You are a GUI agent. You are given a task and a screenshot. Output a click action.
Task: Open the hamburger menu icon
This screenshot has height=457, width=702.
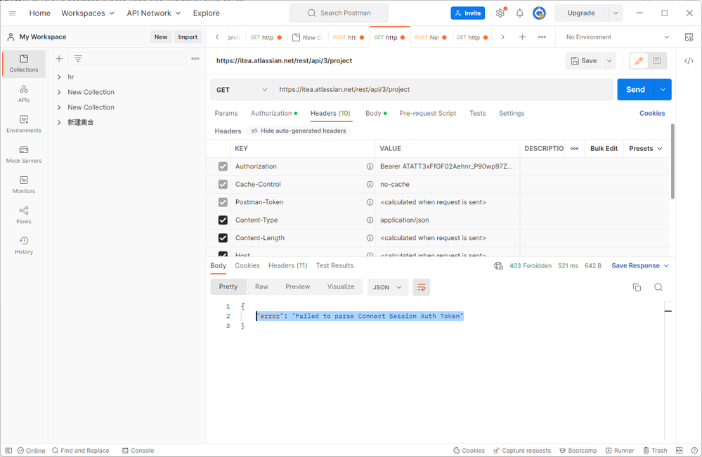(x=13, y=13)
